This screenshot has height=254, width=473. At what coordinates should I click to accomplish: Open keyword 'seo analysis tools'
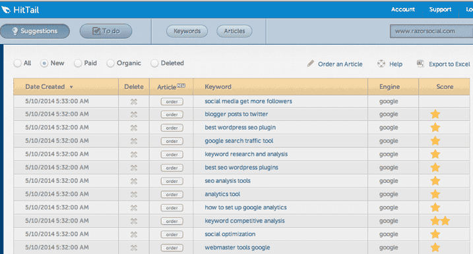pyautogui.click(x=228, y=181)
